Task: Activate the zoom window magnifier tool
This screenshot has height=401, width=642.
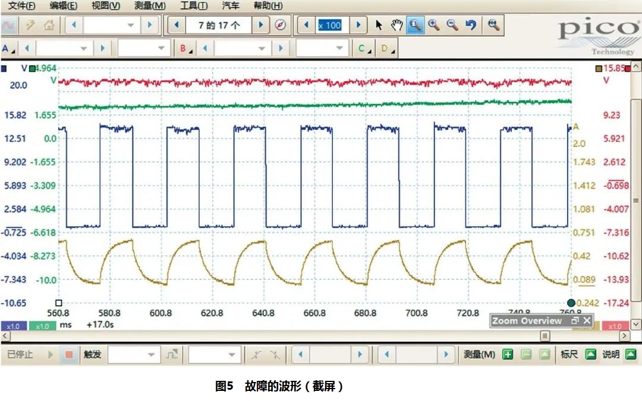Action: pyautogui.click(x=415, y=26)
